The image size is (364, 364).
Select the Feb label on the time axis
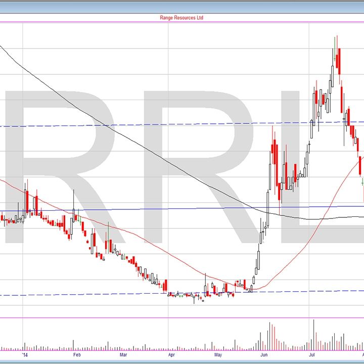pyautogui.click(x=77, y=355)
